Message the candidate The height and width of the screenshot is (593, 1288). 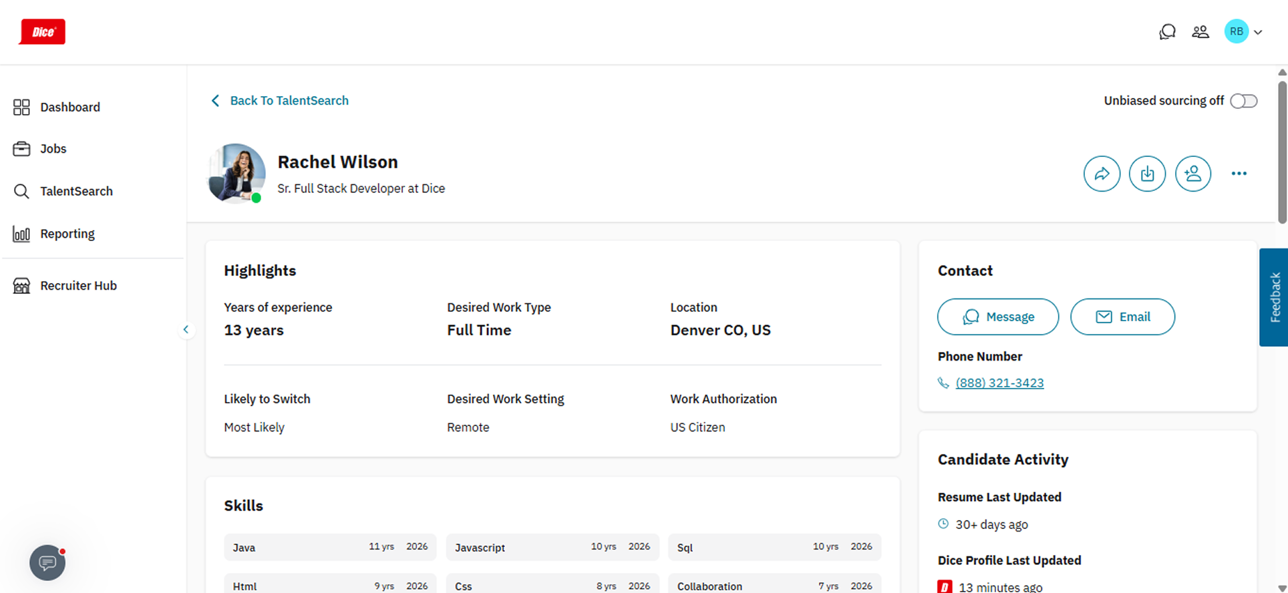(x=998, y=317)
